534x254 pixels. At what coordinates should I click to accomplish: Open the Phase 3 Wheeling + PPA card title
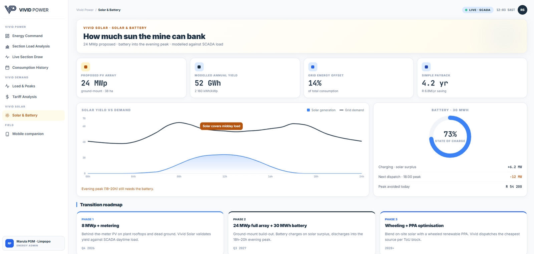(x=414, y=226)
